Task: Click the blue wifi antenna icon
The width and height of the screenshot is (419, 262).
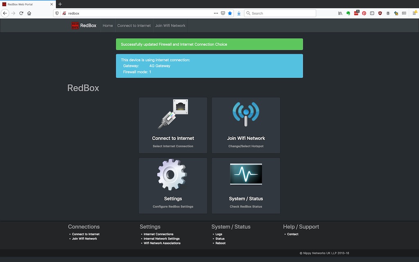Action: pyautogui.click(x=246, y=114)
